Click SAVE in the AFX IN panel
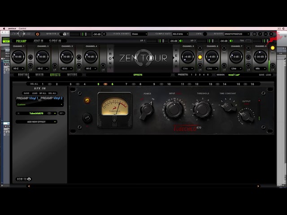 (26, 93)
